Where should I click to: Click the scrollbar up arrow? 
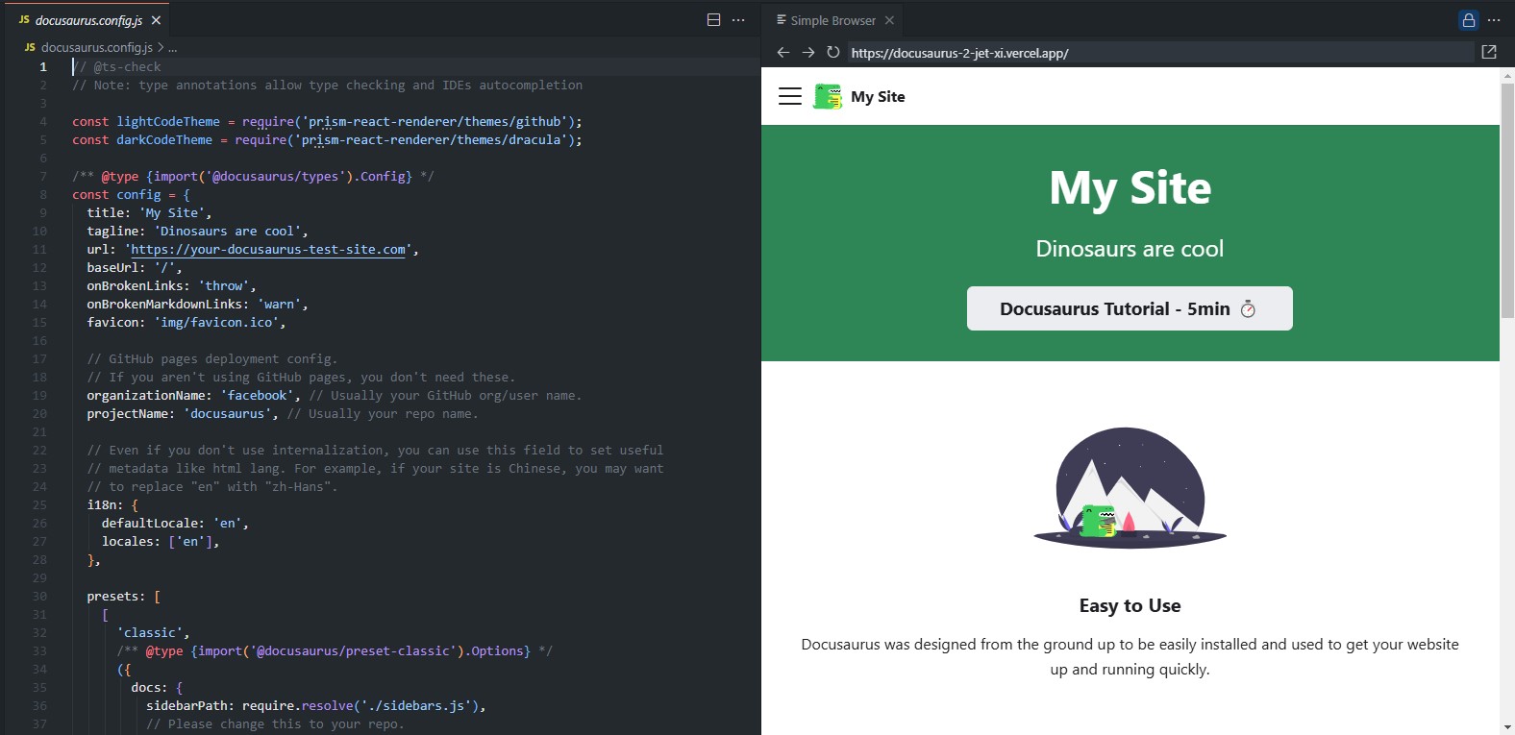point(1507,74)
